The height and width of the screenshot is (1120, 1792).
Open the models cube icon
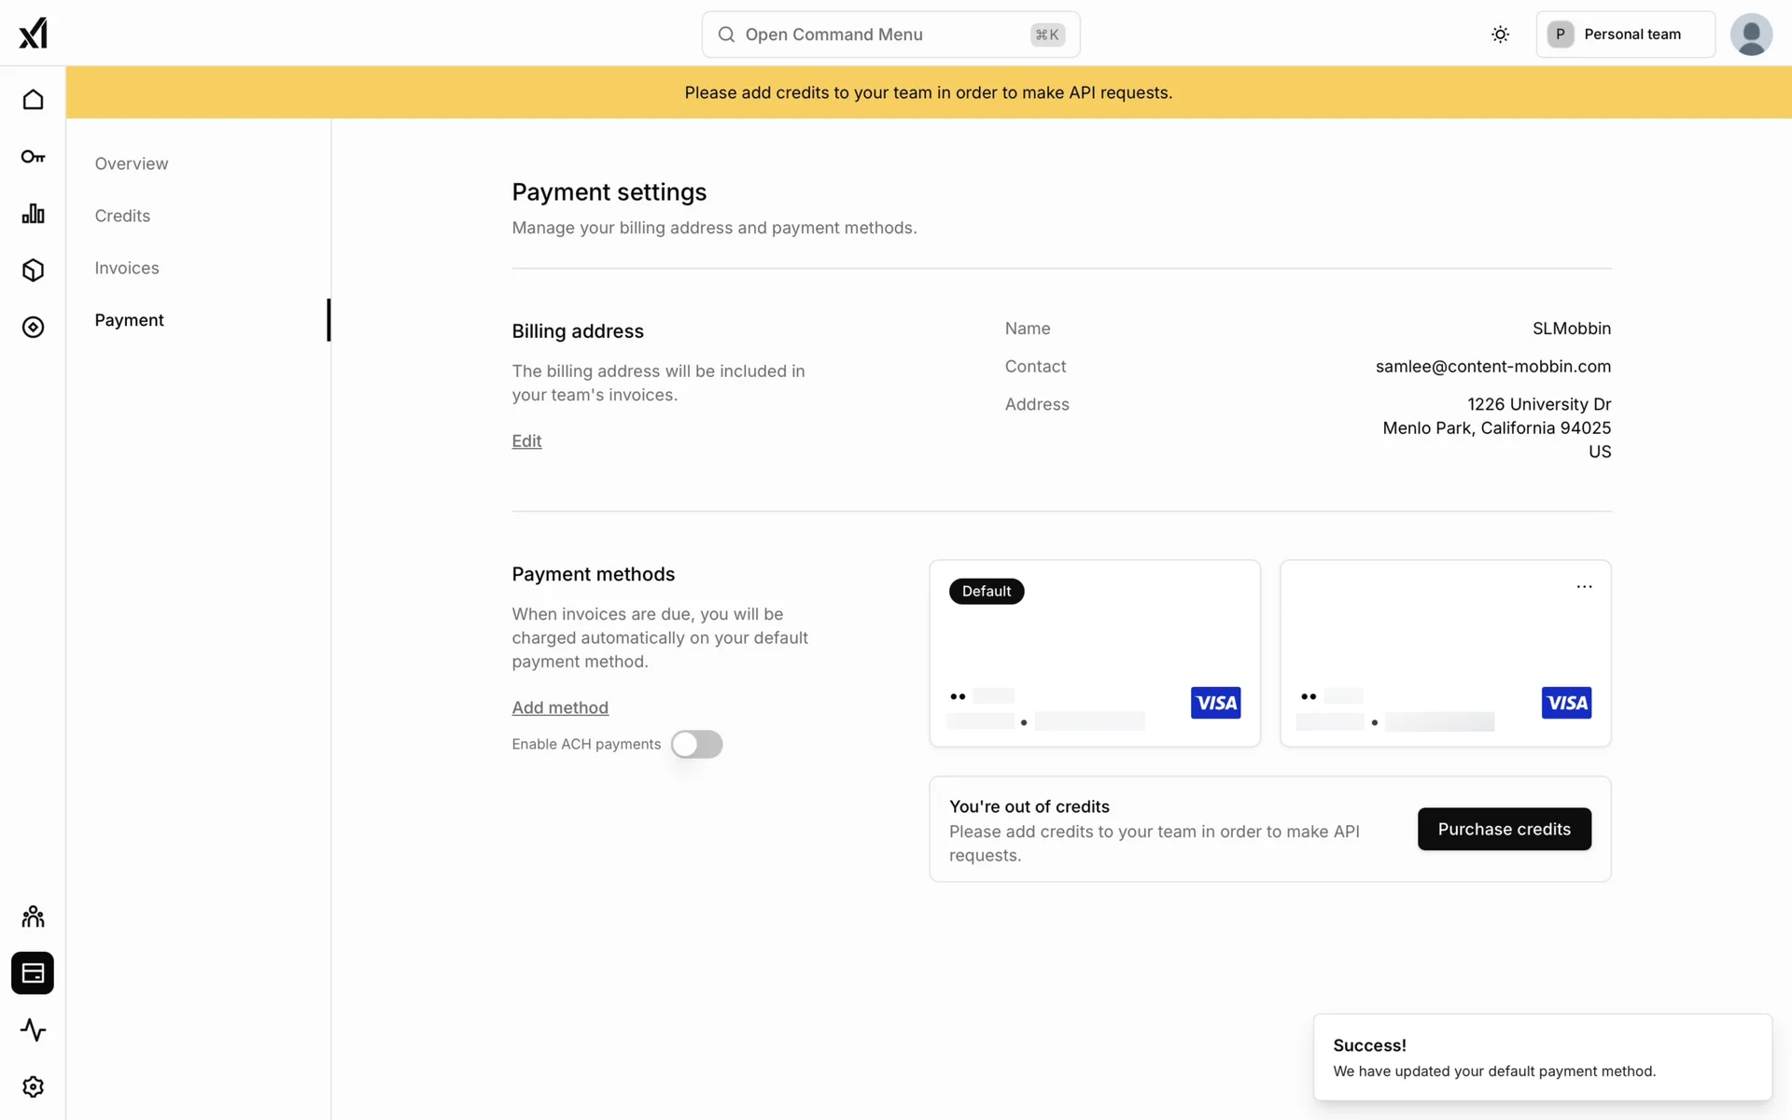pyautogui.click(x=33, y=271)
